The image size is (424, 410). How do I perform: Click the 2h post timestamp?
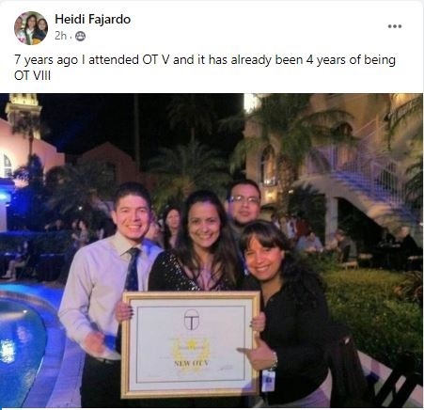(x=61, y=36)
